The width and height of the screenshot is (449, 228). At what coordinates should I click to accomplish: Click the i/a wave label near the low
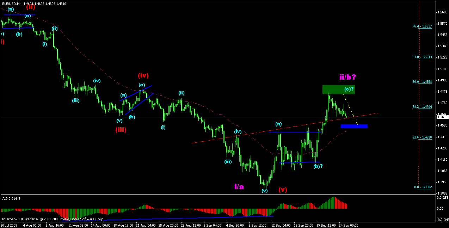(239, 187)
